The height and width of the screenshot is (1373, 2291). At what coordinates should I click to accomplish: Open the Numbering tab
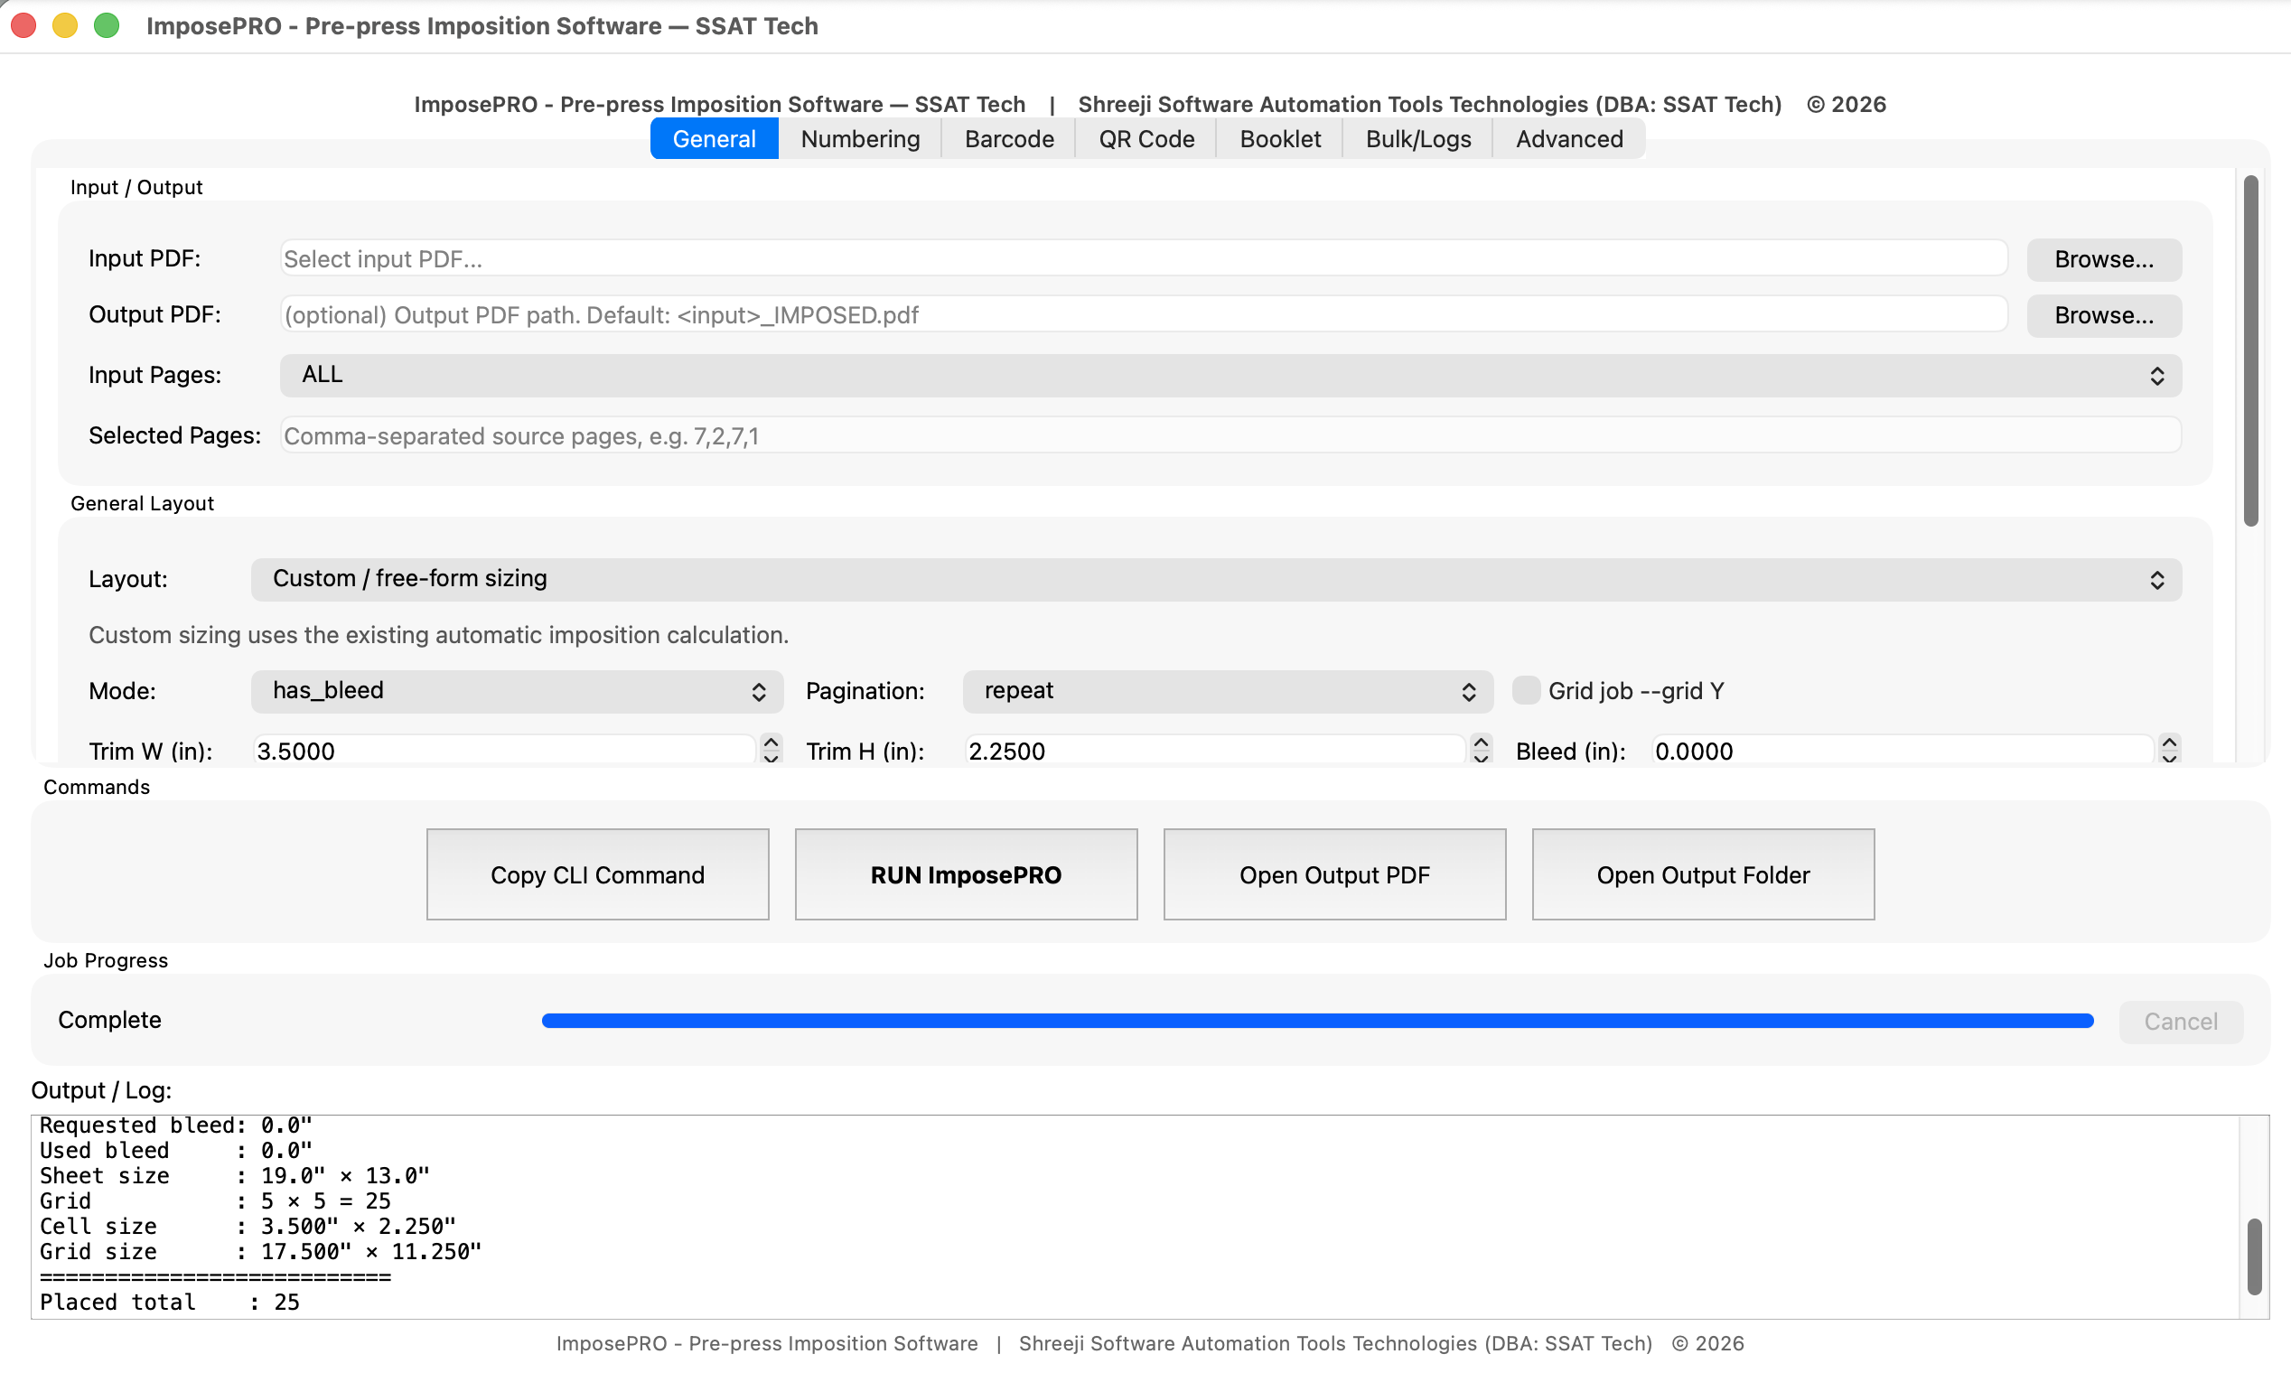click(x=860, y=139)
